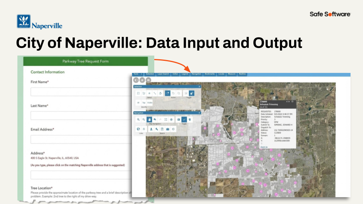Viewport: 363px width, 204px height.
Task: Click the Naperville logo
Action: [39, 22]
